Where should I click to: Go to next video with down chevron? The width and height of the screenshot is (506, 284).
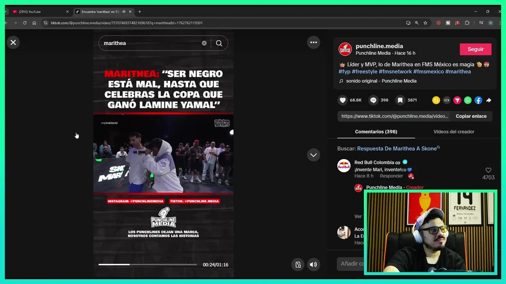313,155
